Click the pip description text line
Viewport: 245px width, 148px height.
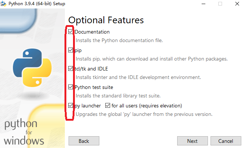[x=151, y=59]
